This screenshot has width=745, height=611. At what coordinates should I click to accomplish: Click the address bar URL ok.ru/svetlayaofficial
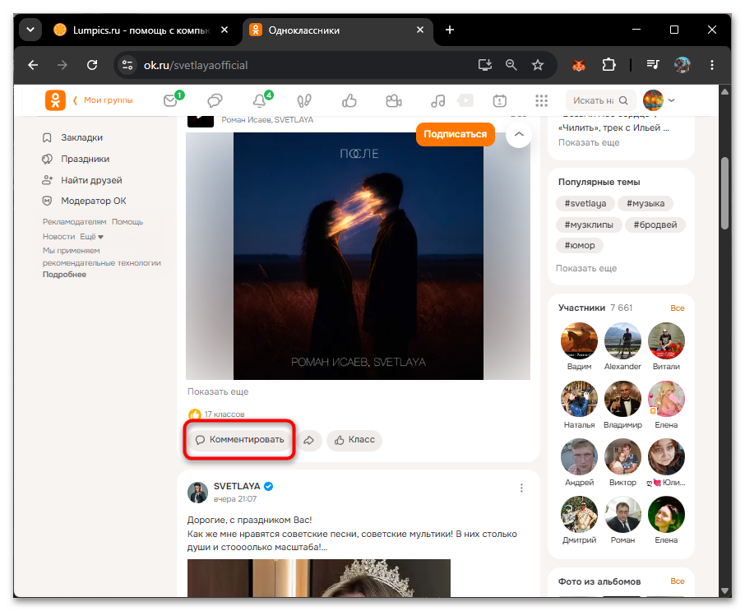pos(196,65)
